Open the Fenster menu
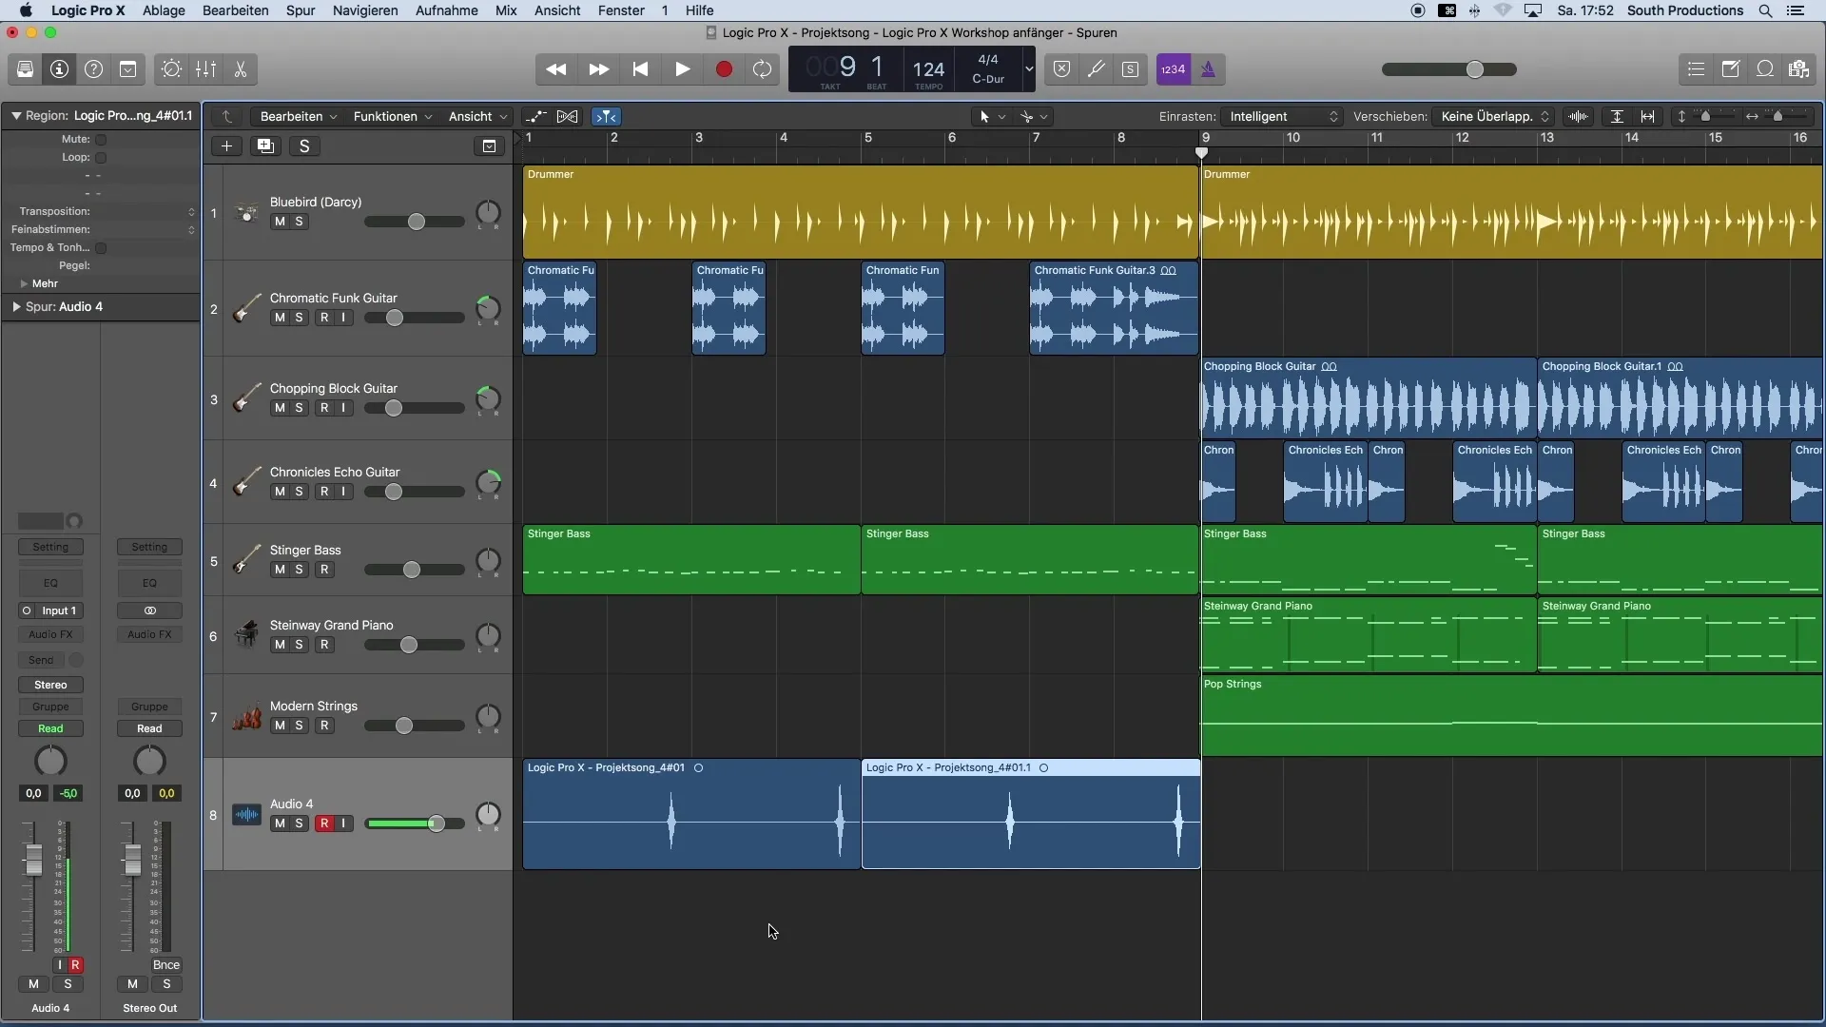1826x1027 pixels. pos(621,10)
